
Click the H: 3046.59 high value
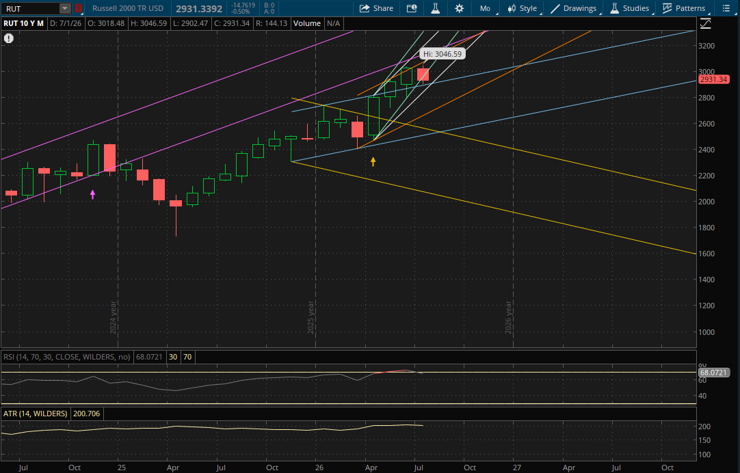(148, 23)
